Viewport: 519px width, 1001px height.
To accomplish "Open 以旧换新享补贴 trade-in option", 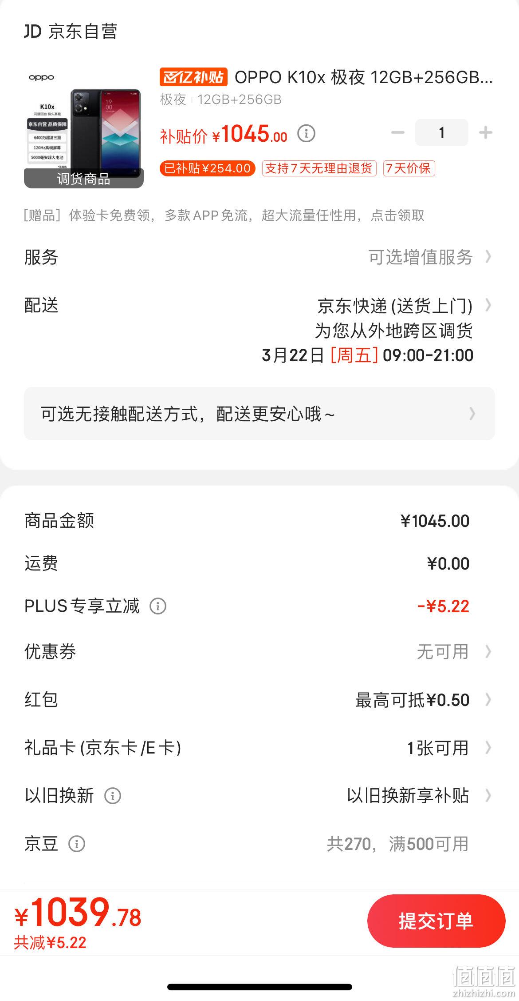I will coord(419,796).
